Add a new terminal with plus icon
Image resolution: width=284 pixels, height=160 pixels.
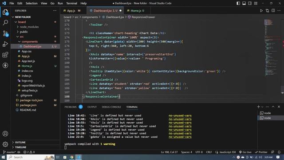pos(258,107)
